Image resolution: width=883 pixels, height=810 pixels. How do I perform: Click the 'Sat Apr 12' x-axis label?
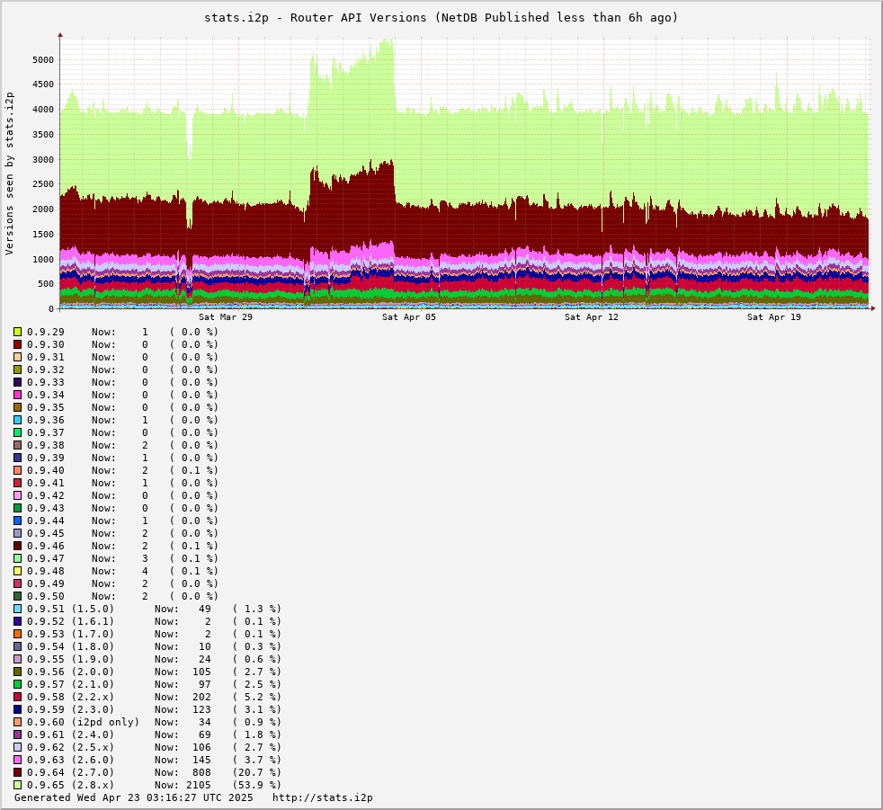click(592, 317)
